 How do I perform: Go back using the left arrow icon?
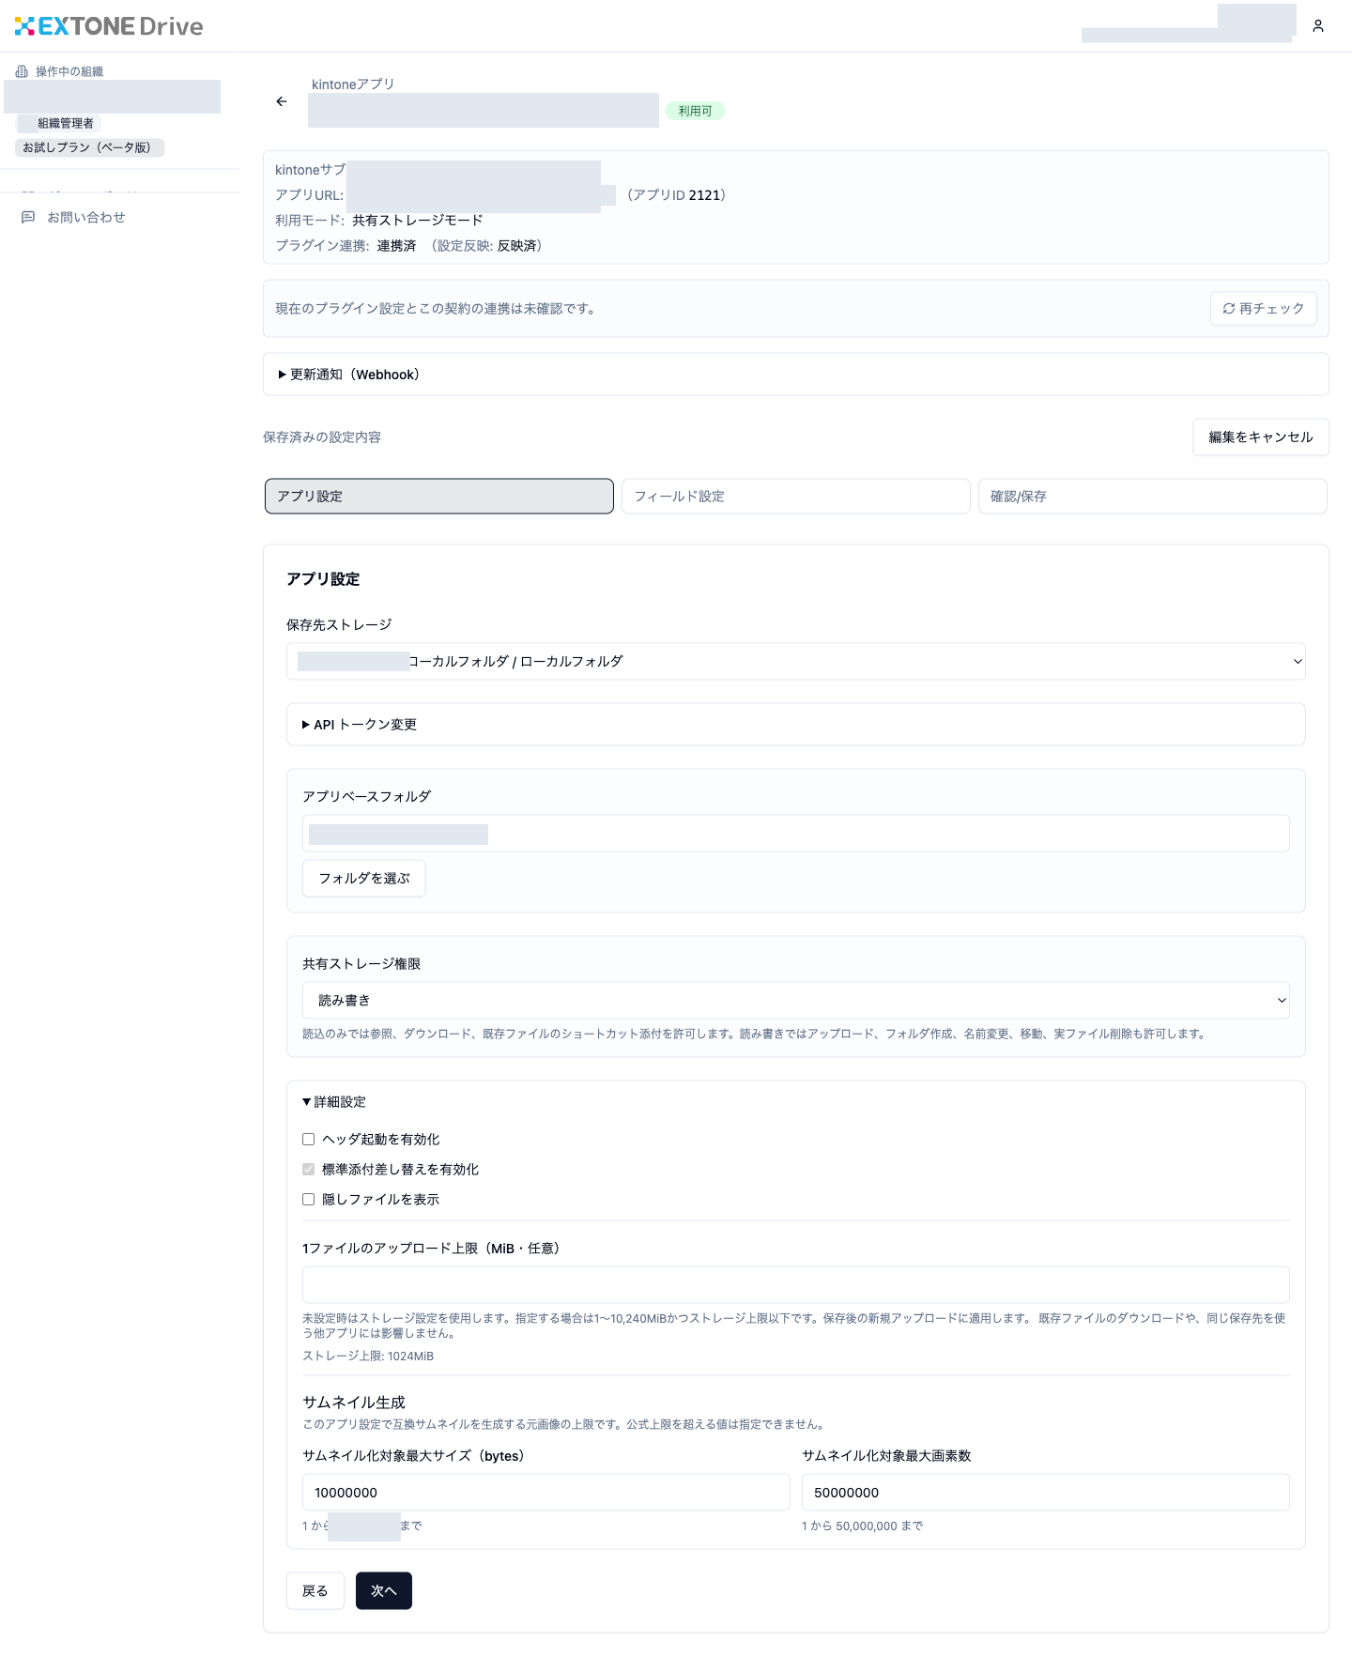[x=282, y=101]
